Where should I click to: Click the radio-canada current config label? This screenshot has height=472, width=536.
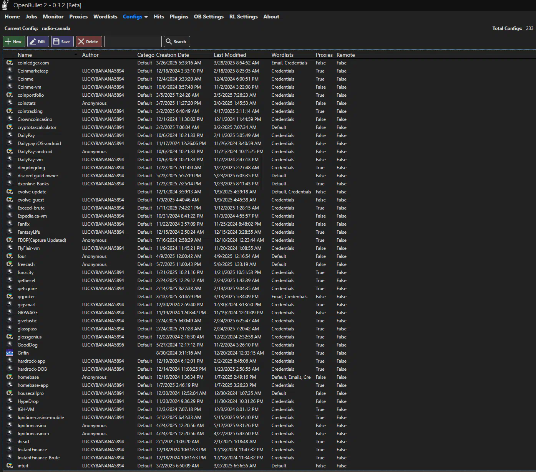coord(56,28)
